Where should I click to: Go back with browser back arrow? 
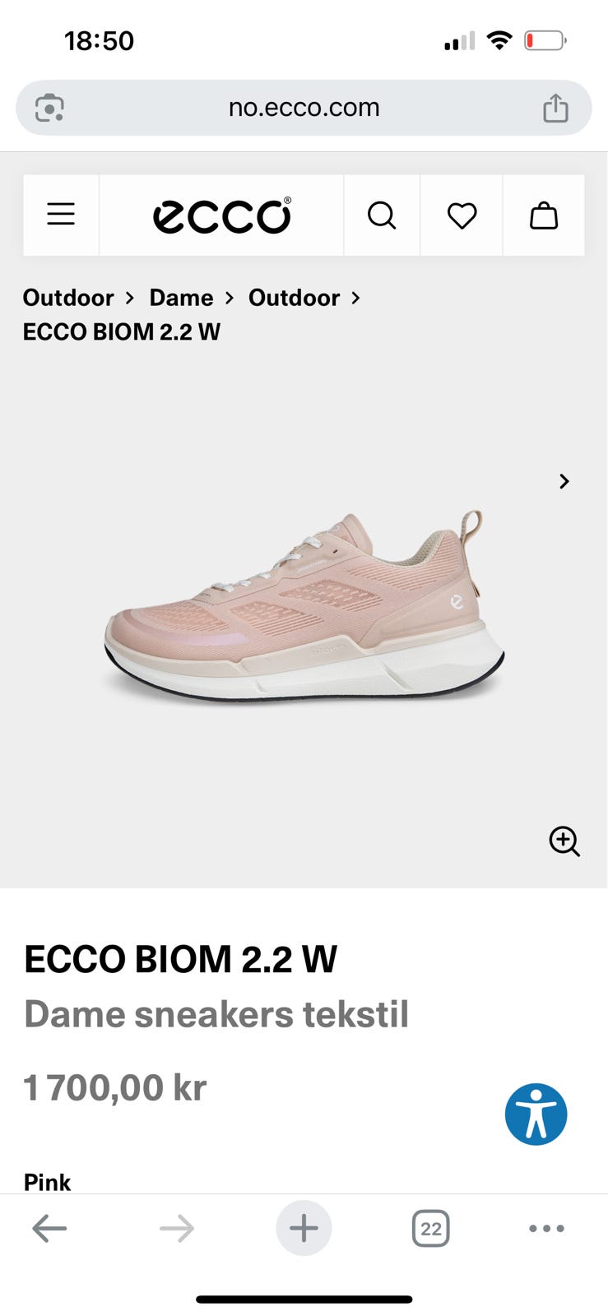(49, 1229)
